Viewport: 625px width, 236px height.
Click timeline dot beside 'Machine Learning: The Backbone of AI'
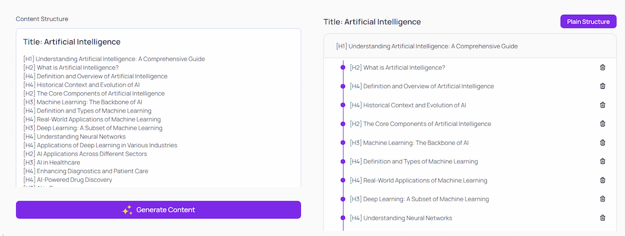coord(343,143)
